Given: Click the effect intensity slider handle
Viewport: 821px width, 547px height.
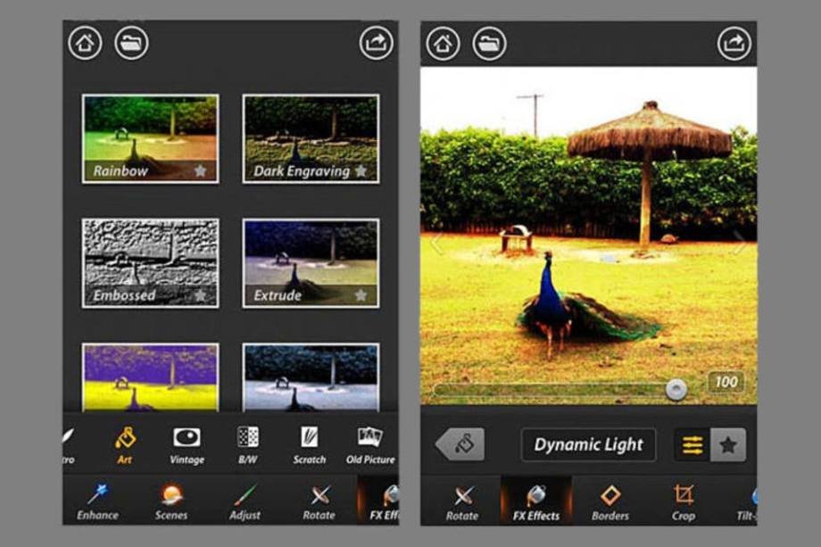Looking at the screenshot, I should tap(676, 388).
